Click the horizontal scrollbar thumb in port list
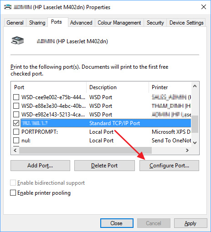The image size is (211, 232). (85, 150)
